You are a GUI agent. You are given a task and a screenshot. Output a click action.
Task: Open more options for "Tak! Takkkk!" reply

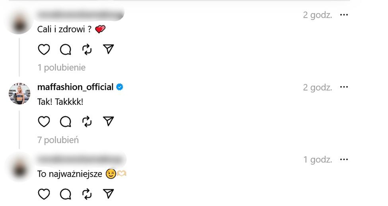click(x=344, y=87)
